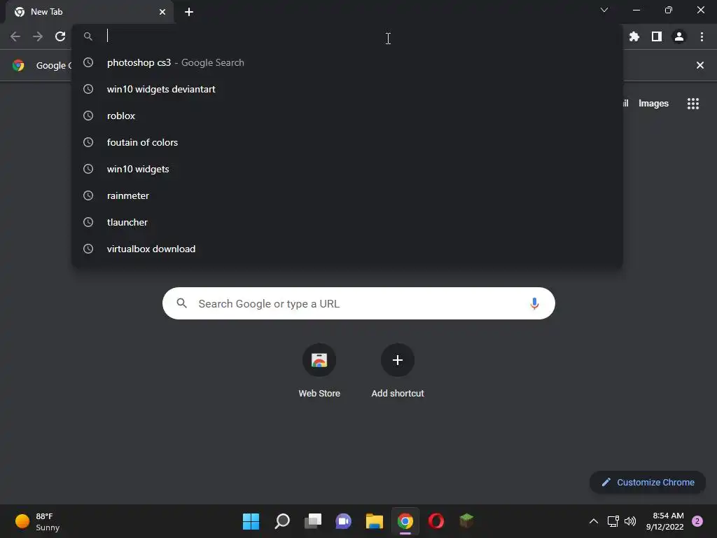
Task: Choose the rainmeter suggestion
Action: (347, 195)
